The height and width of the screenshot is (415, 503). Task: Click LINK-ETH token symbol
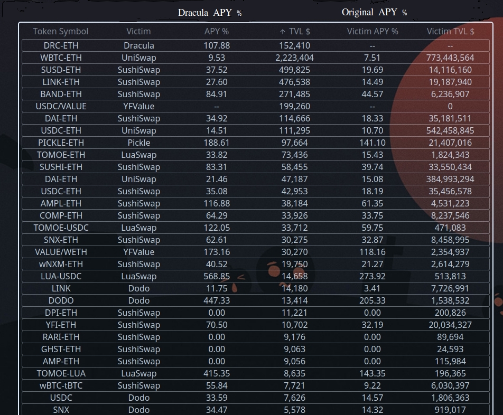pyautogui.click(x=61, y=82)
